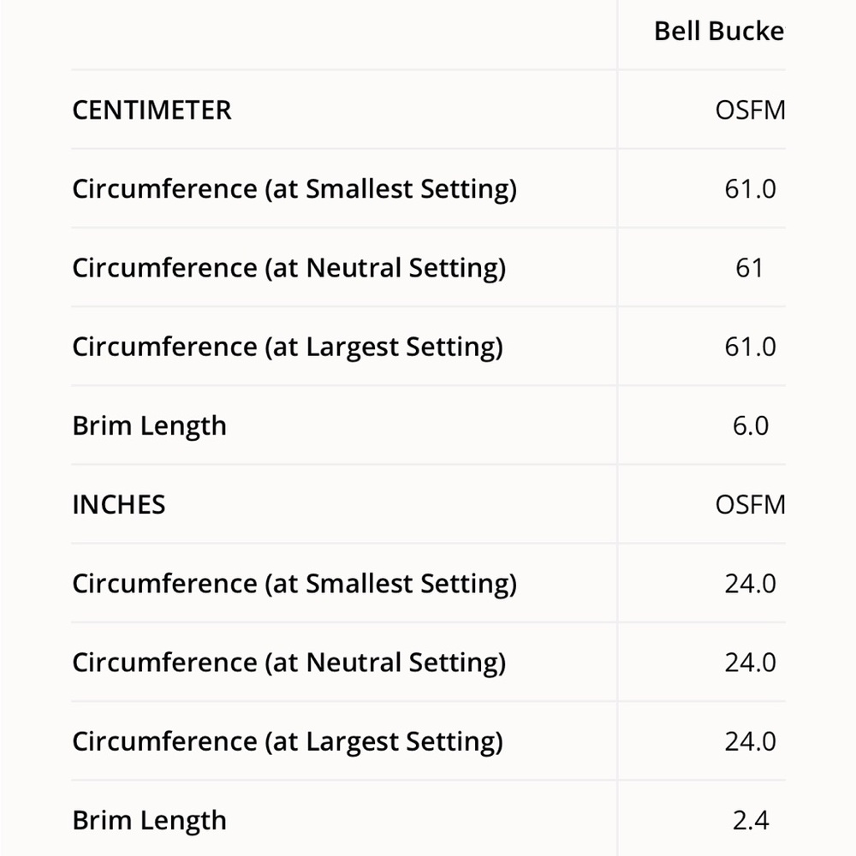Select the CENTIMETER section heading
The height and width of the screenshot is (856, 856).
pyautogui.click(x=152, y=110)
